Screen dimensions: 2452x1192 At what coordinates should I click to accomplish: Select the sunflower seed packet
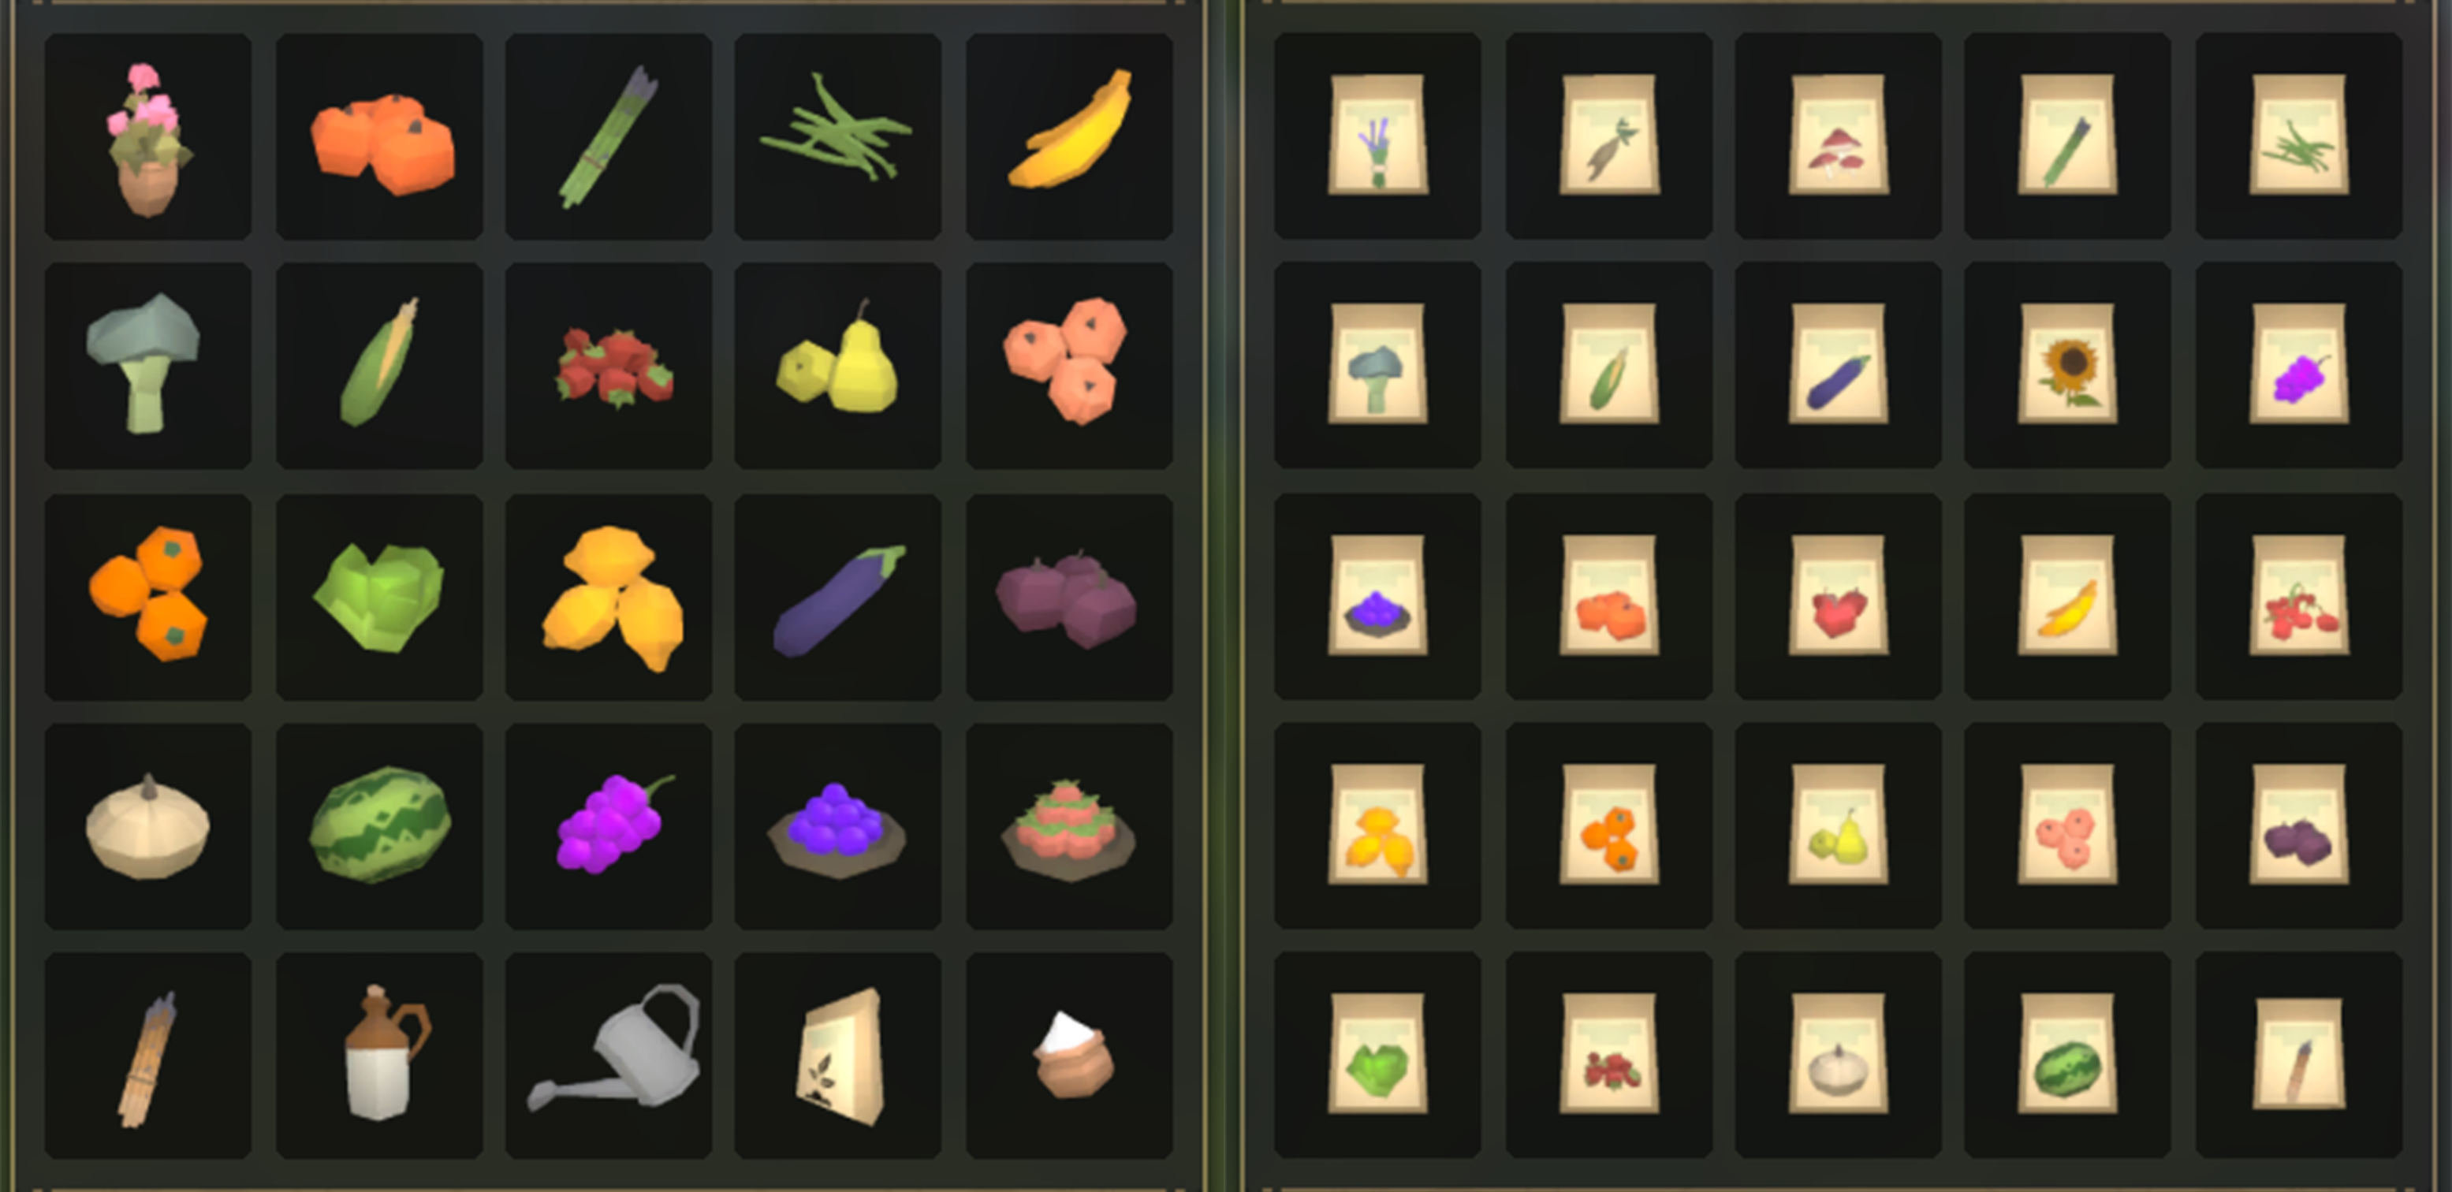2067,365
